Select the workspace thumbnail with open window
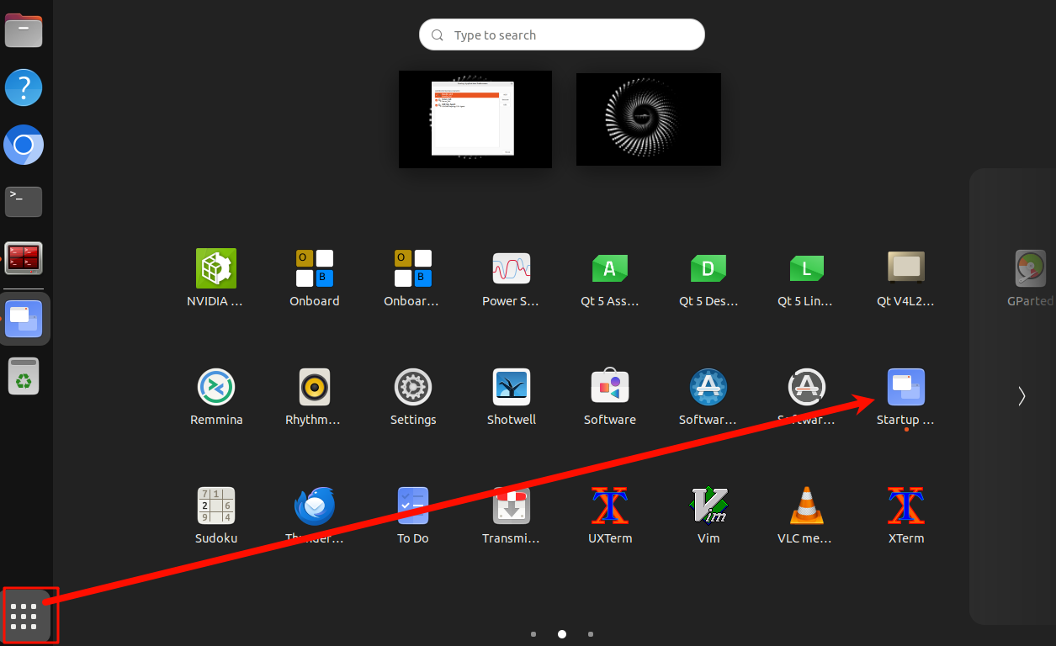Viewport: 1056px width, 646px height. [475, 119]
